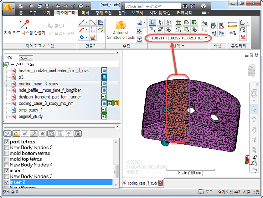The height and width of the screenshot is (198, 263).
Task: Click the 측정 measure ruler button
Action: pos(233,28)
